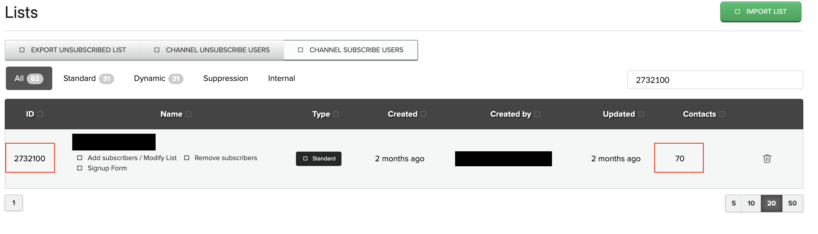Click the Import List button
The image size is (818, 234).
[760, 12]
